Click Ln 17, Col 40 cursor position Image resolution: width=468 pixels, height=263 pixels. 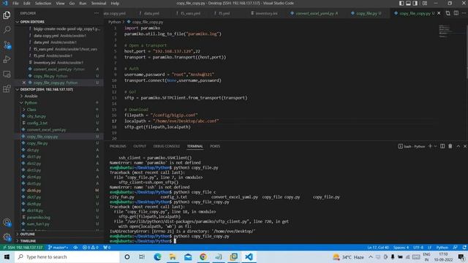(378, 248)
